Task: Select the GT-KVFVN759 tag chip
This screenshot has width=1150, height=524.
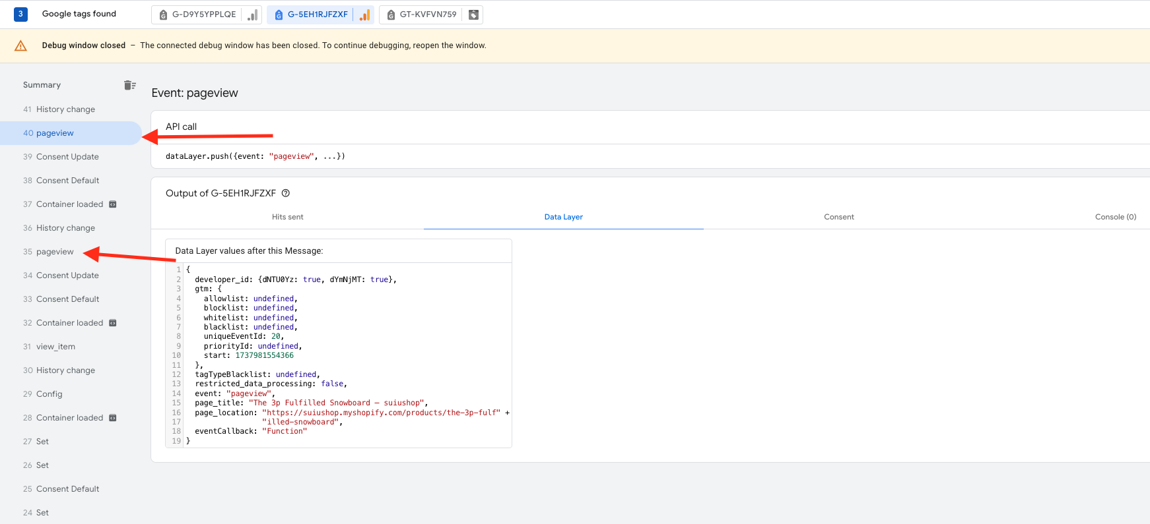Action: (431, 15)
